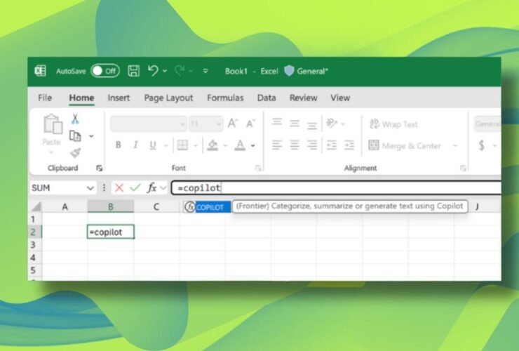Click Merge & Center button
Screen dimensions: 519x351
[x=405, y=145]
